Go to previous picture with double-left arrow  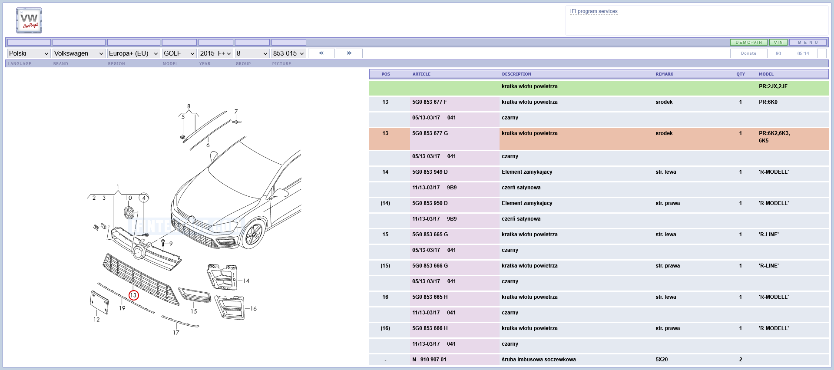coord(321,53)
